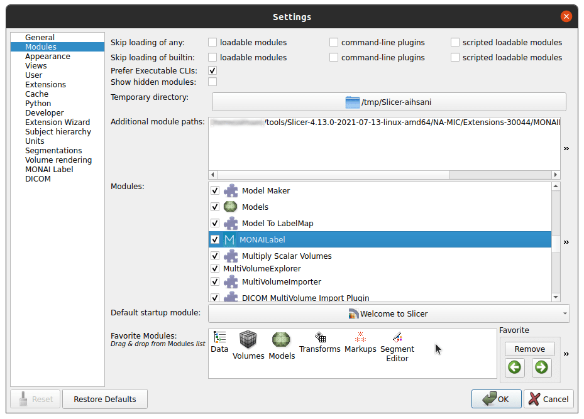Click the Welcome to Slicer icon
The height and width of the screenshot is (419, 584).
pyautogui.click(x=353, y=313)
